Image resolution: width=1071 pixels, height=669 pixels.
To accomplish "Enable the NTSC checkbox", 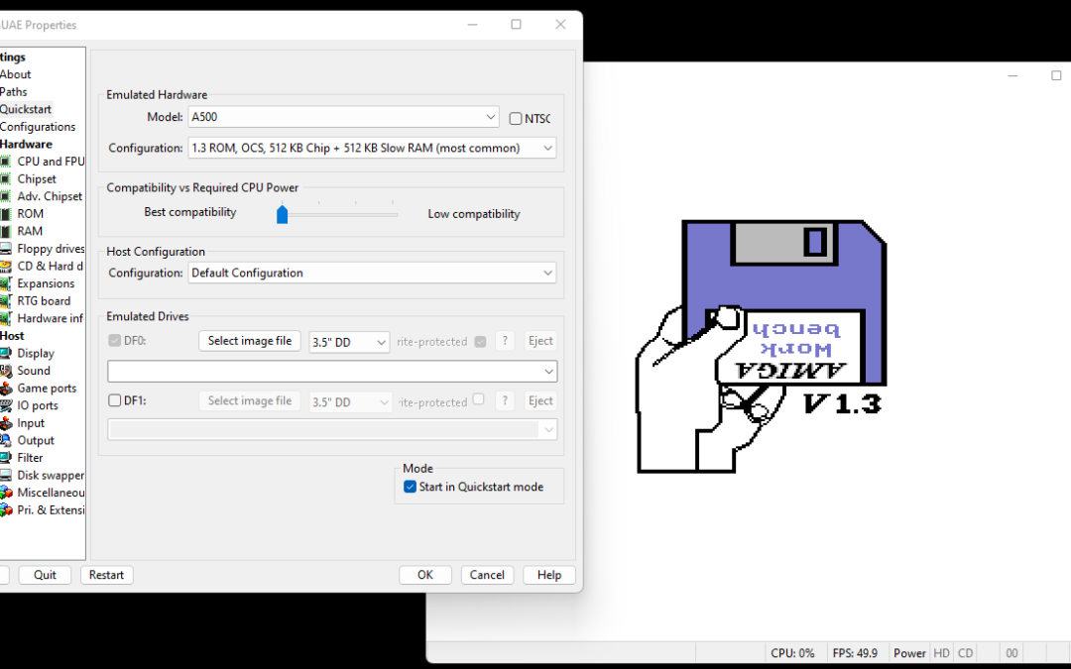I will click(516, 119).
